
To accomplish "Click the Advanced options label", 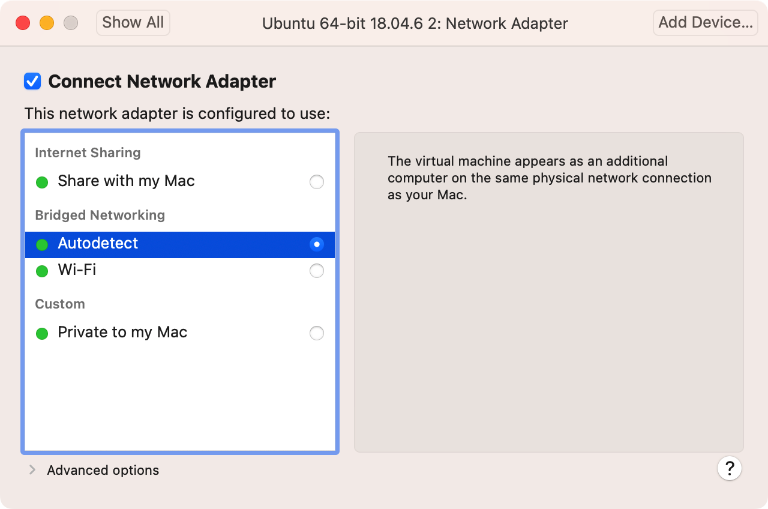I will pos(103,470).
